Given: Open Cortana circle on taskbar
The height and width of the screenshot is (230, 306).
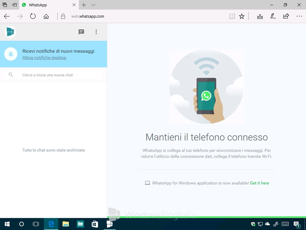Looking at the screenshot, I should pos(21,224).
